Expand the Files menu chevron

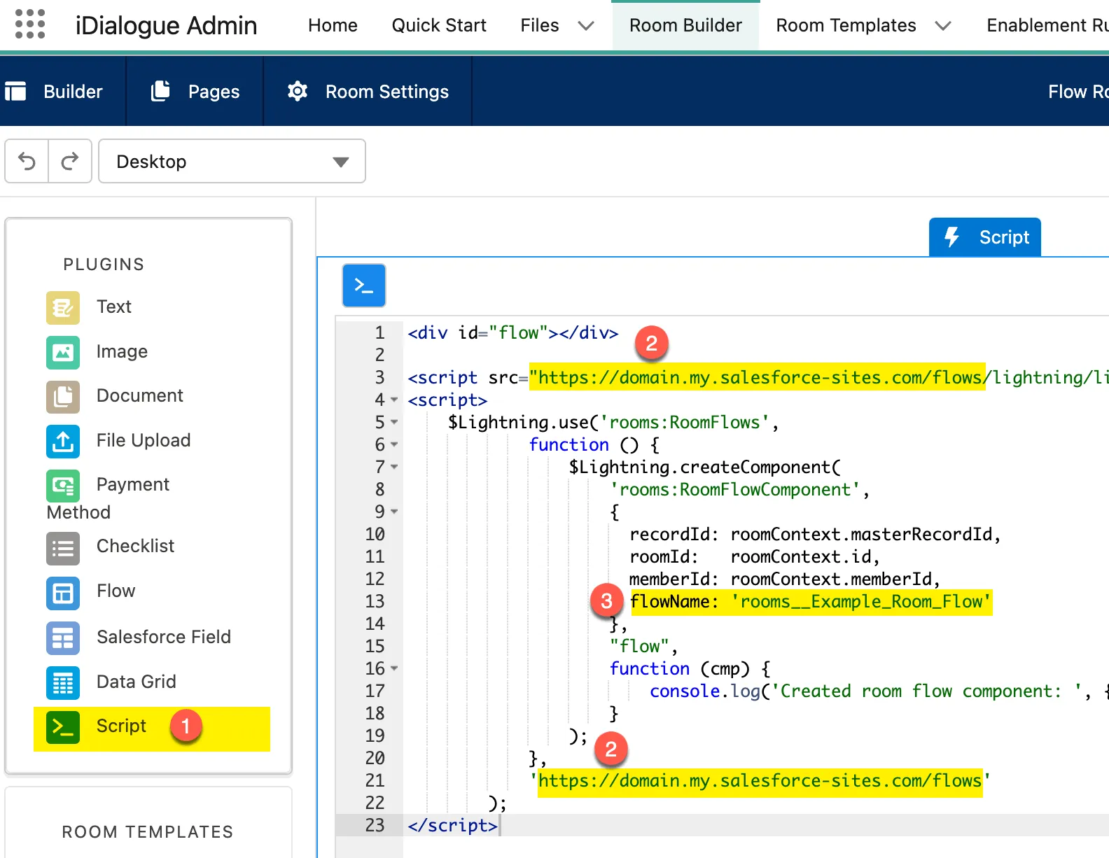(x=586, y=26)
